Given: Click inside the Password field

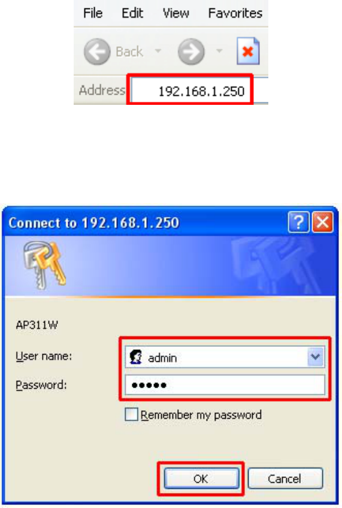Looking at the screenshot, I should coord(225,385).
